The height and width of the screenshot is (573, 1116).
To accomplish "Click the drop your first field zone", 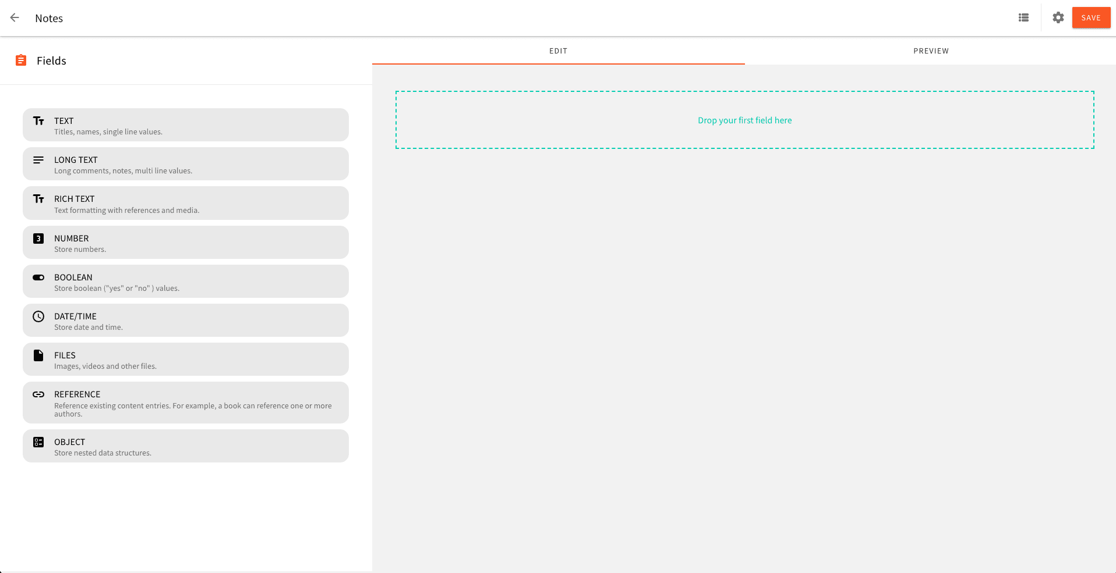I will tap(744, 120).
